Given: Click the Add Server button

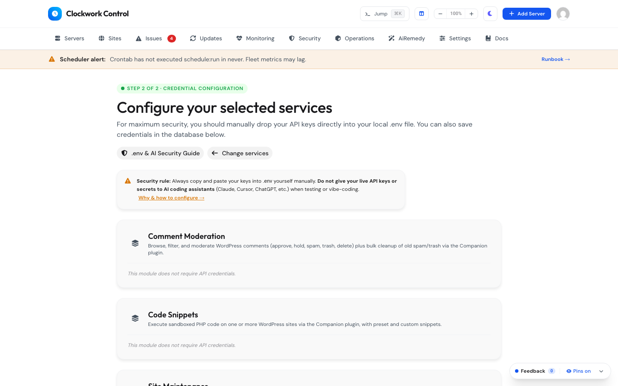Looking at the screenshot, I should point(527,14).
